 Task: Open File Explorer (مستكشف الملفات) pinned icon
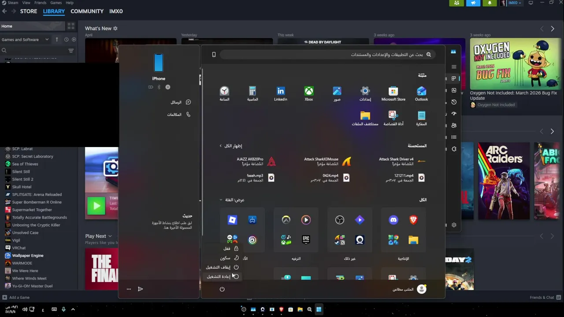tap(365, 118)
